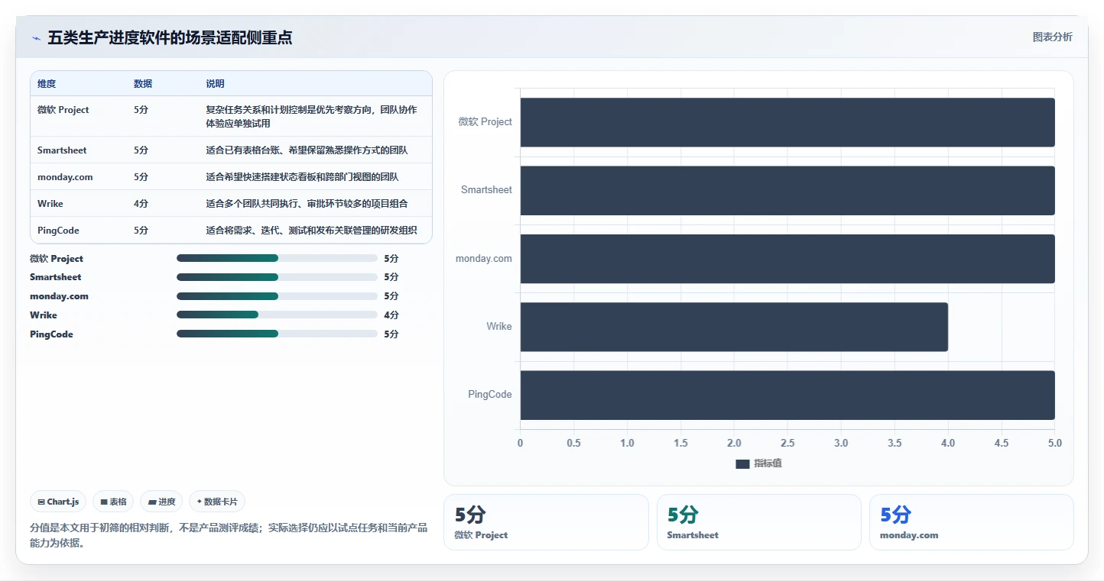Screen dimensions: 1104x581
Task: Select the Chart.js tag chip
Action: 59,502
